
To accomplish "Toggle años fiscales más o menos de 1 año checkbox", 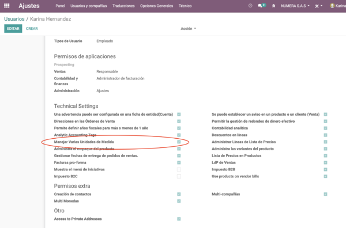I will [x=179, y=128].
